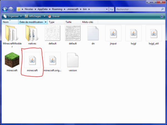Sort by the Mots-clés column header

tap(89, 22)
